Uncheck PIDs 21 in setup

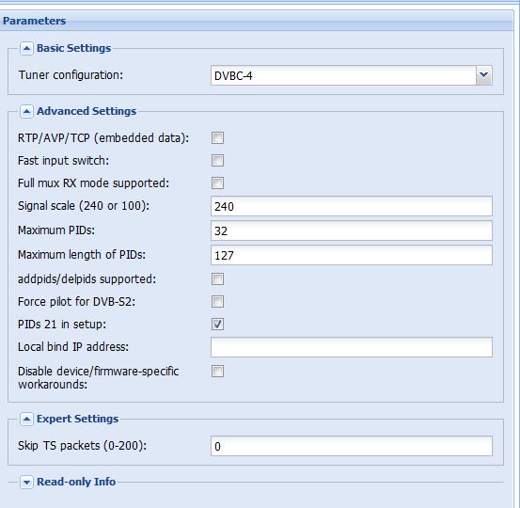pos(217,325)
